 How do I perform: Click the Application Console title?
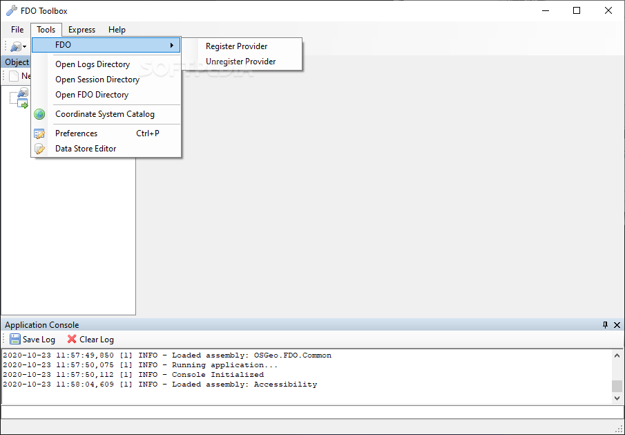42,325
